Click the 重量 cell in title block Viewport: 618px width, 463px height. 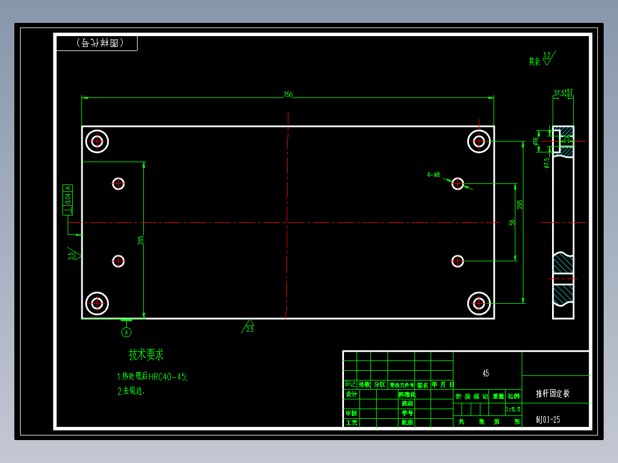coord(498,396)
